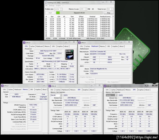Select LinX result row 26
Screen dimensions: 159x140
pos(79,19)
